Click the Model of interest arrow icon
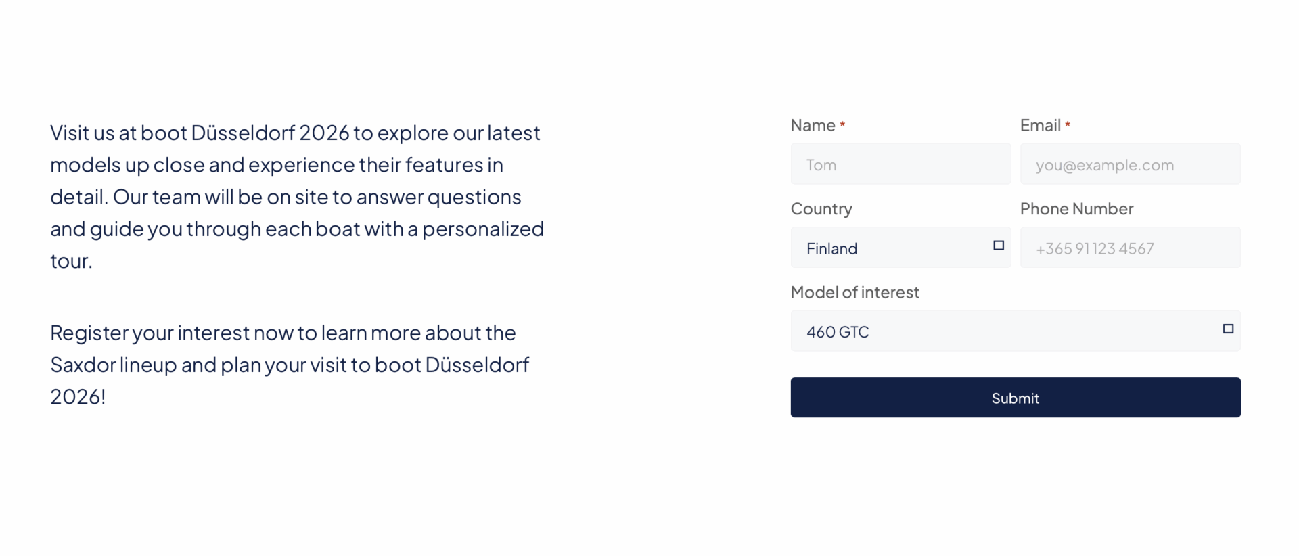This screenshot has width=1299, height=556. pyautogui.click(x=1228, y=329)
